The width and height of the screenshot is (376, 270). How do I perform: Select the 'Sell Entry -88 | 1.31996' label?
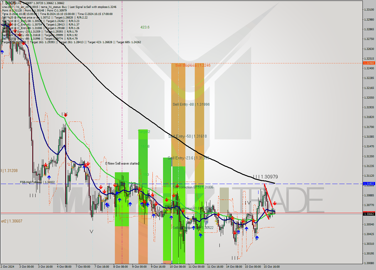coord(191,104)
